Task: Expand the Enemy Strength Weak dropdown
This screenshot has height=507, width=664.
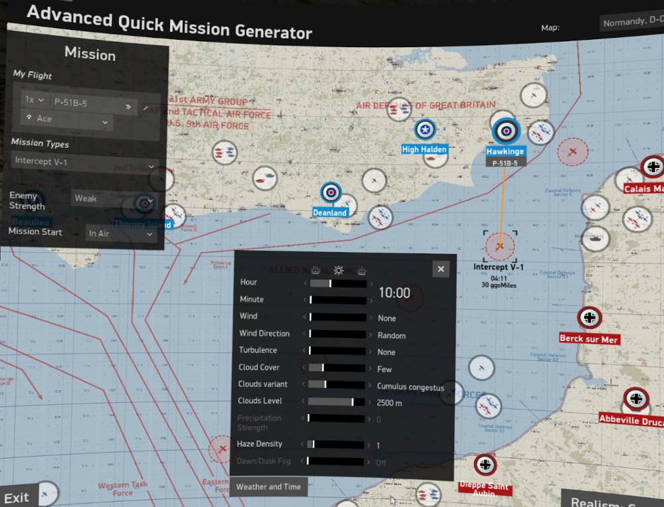Action: coord(114,199)
